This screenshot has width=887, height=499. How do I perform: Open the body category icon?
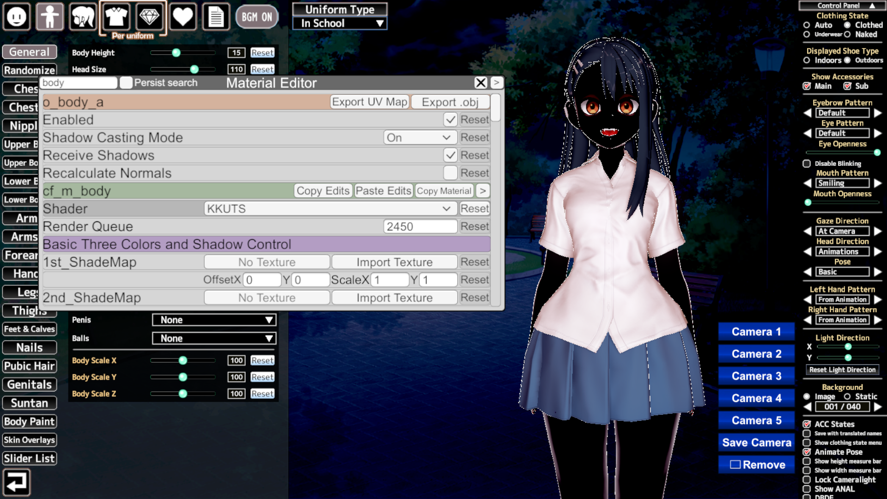coord(49,17)
